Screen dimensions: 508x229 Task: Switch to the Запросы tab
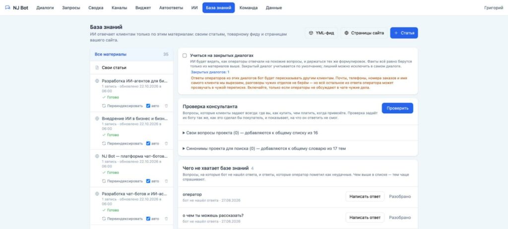point(71,8)
